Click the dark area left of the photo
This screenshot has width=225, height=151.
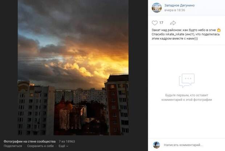pos(9,68)
